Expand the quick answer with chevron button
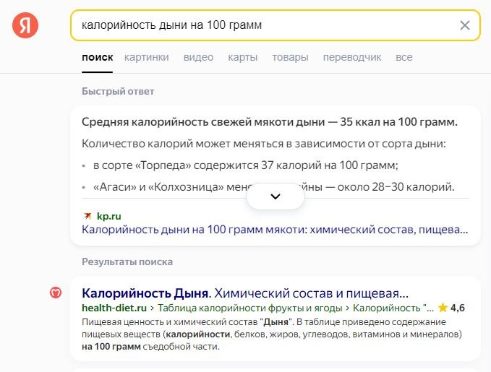This screenshot has width=491, height=372. [275, 196]
